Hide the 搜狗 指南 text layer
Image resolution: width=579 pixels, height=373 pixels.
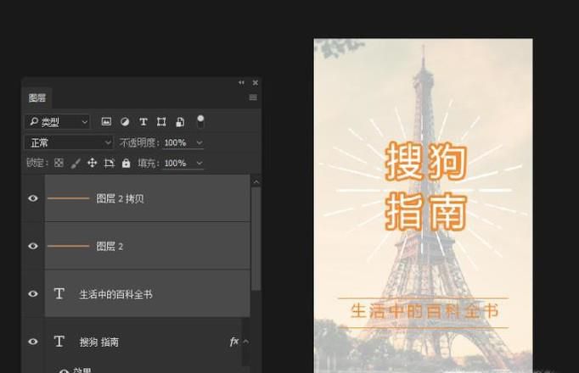(33, 342)
